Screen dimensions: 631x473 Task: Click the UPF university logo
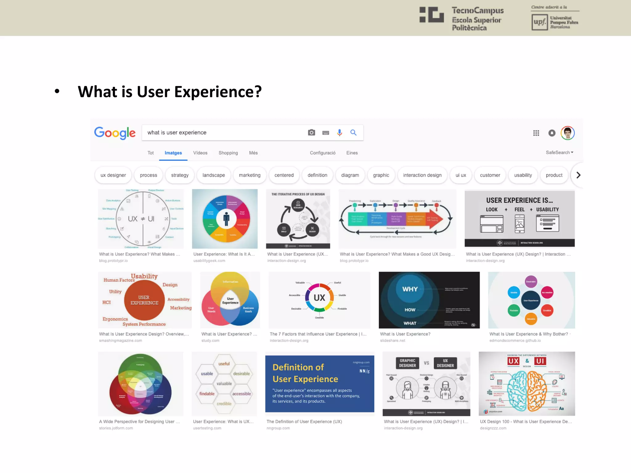555,18
